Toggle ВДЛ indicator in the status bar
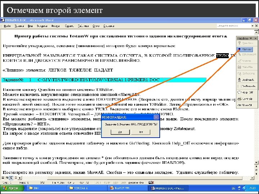This screenshot has height=194, width=259. 115,183
